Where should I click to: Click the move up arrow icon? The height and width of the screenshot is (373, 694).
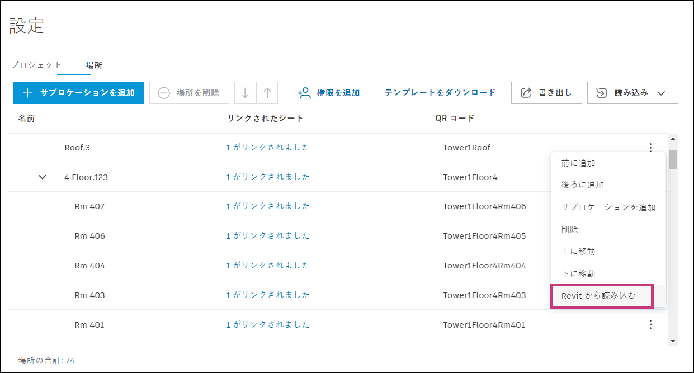(267, 92)
